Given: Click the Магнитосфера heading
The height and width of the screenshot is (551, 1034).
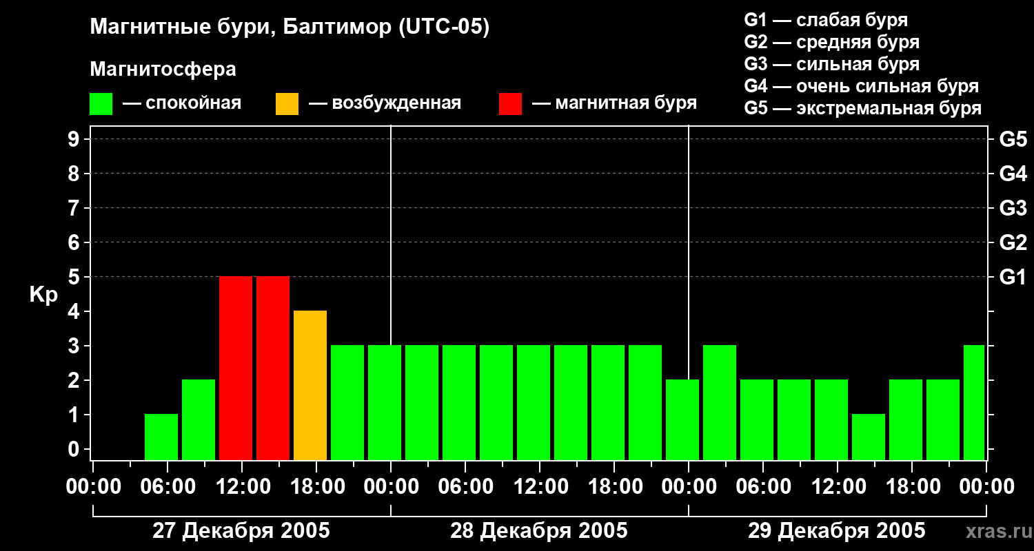Looking at the screenshot, I should (163, 70).
